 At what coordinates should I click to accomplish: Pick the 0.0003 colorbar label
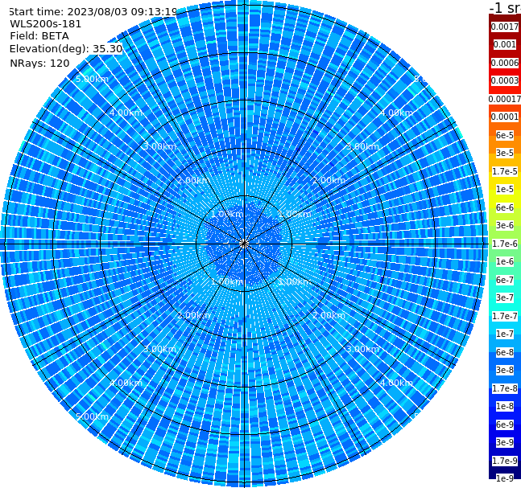pos(505,80)
